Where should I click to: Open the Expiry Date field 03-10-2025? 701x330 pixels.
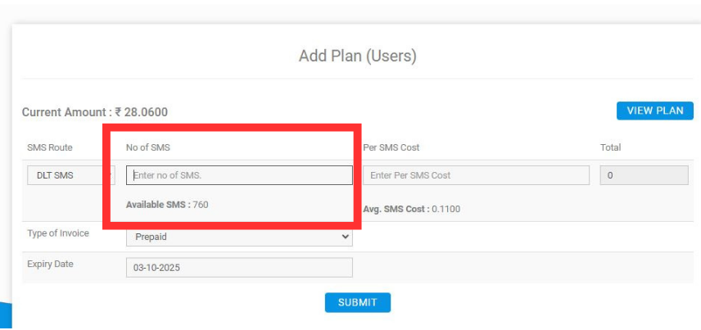click(x=239, y=268)
